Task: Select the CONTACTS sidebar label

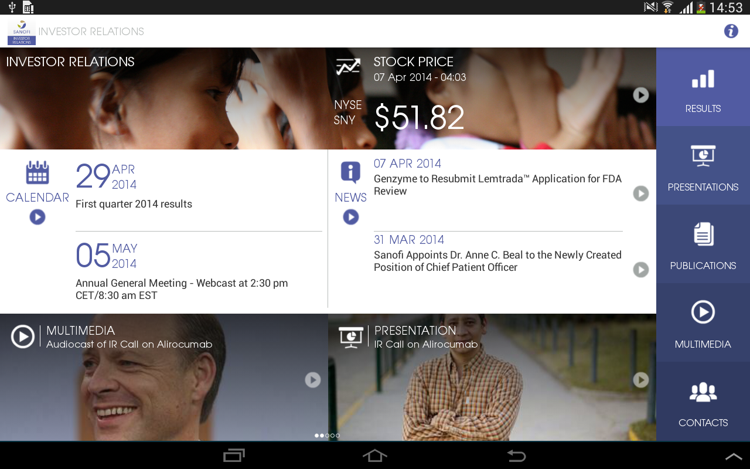Action: (703, 423)
